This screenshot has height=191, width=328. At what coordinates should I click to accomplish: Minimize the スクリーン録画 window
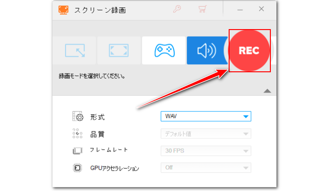tap(240, 10)
